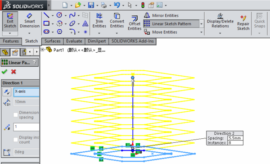Viewport: 270px width, 164px height.
Task: Click the Select cursor icon
Action: click(x=130, y=5)
